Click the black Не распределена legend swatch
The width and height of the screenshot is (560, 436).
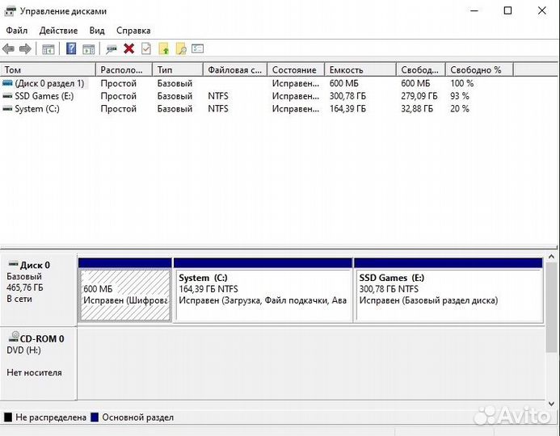click(8, 417)
